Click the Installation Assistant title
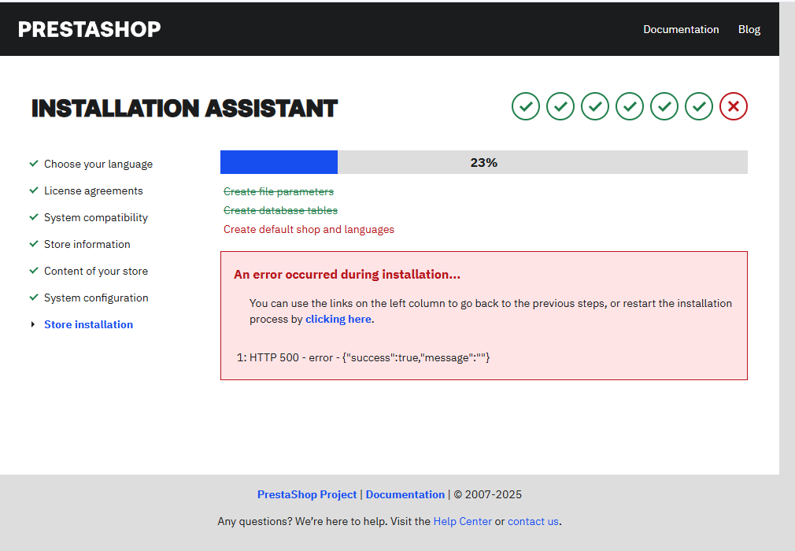 point(184,109)
